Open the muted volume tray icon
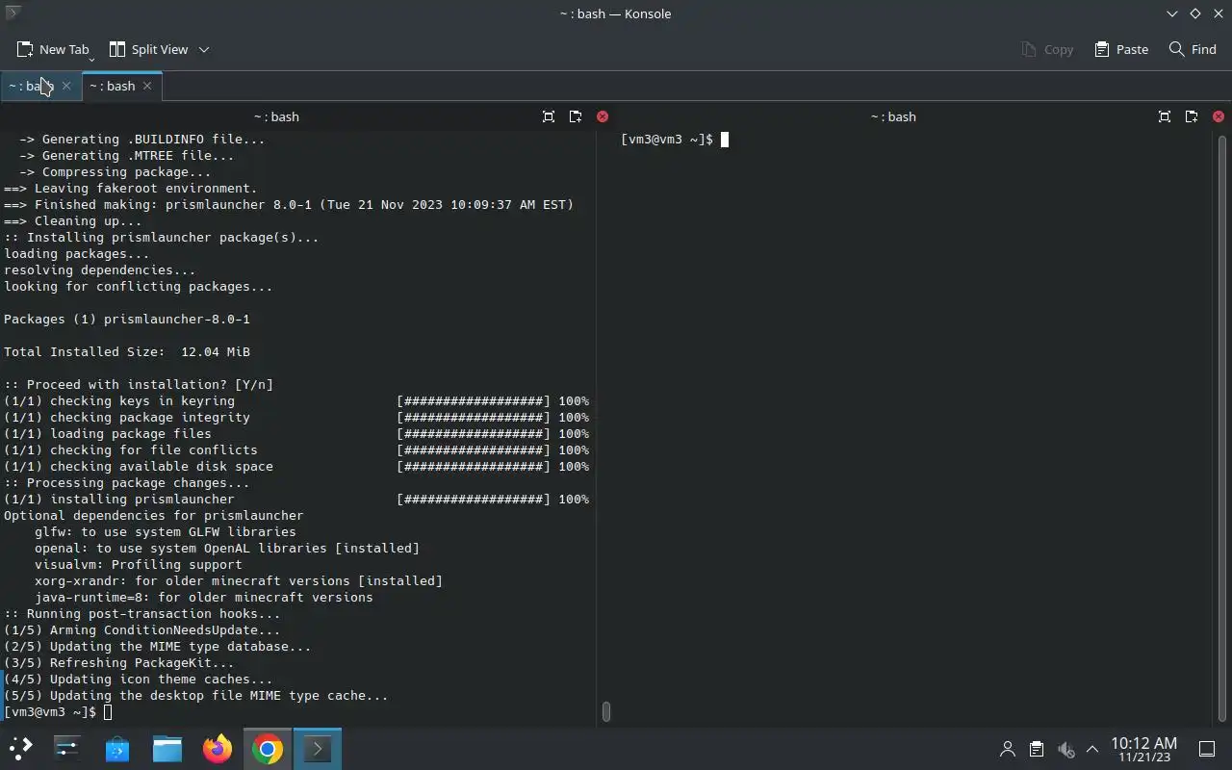 click(x=1065, y=749)
